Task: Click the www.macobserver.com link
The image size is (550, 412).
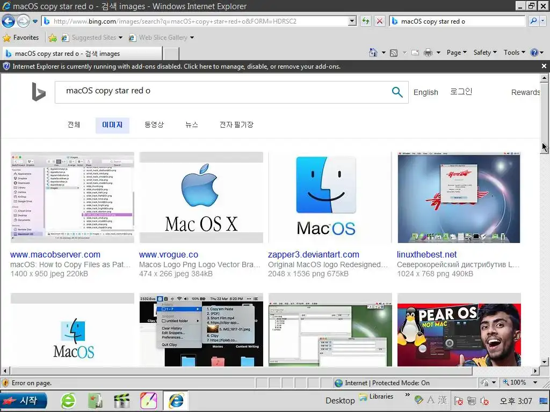Action: 55,255
